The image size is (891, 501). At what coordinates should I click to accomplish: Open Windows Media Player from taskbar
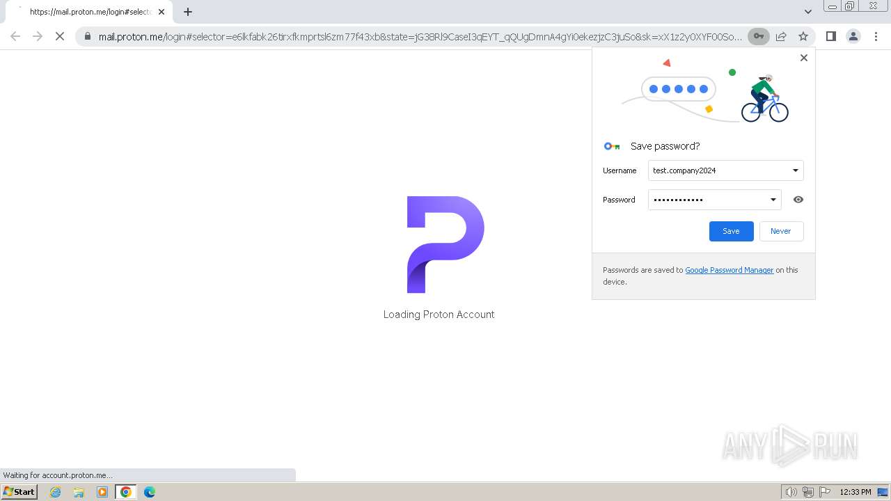coord(102,492)
